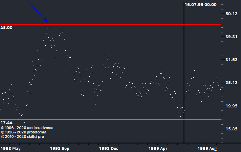Select the white horizontal line at 17.44

tap(102, 119)
